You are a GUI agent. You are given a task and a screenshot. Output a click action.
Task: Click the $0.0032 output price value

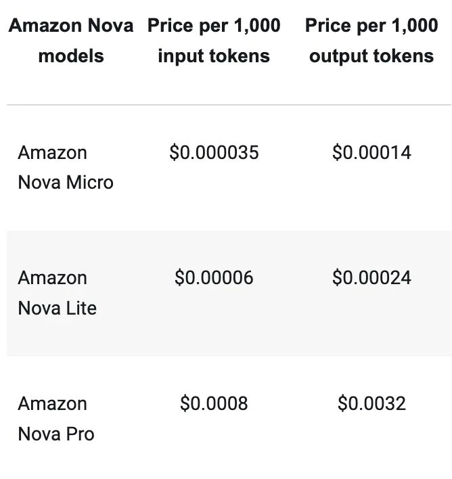[371, 403]
